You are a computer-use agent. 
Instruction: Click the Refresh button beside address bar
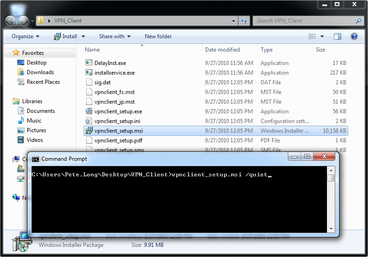coord(244,21)
